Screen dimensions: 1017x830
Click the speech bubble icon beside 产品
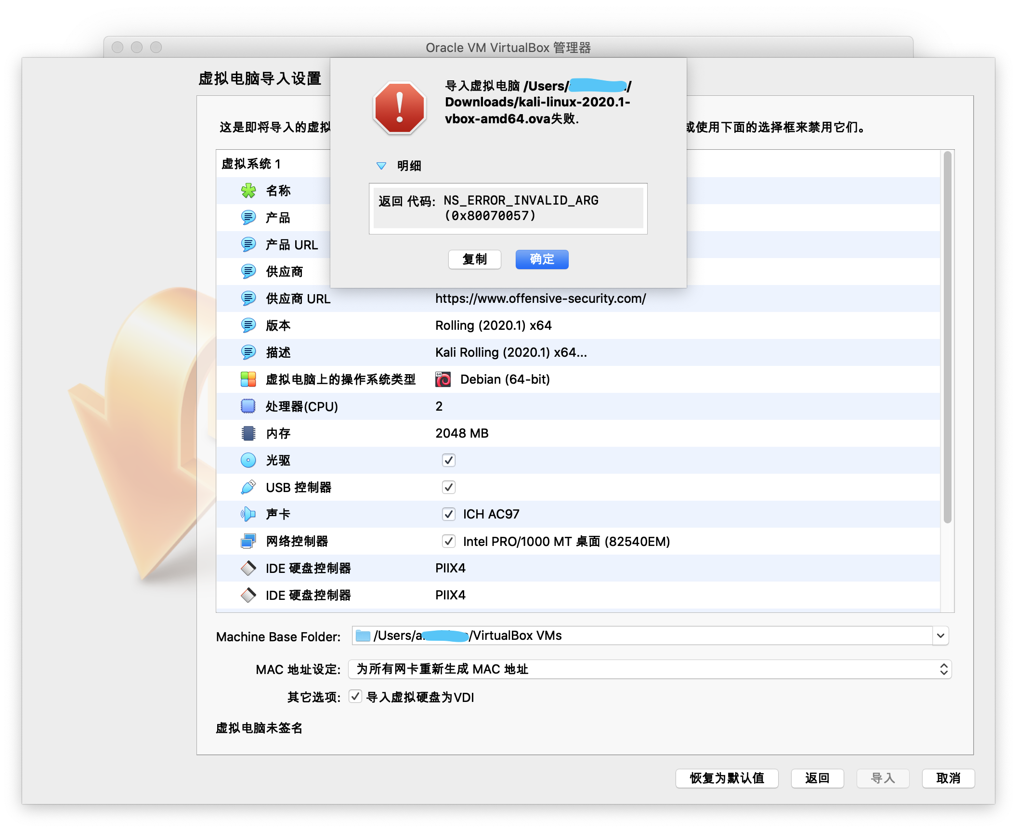(x=248, y=218)
